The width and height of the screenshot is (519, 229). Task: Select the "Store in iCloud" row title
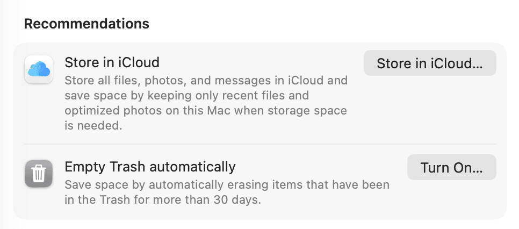(112, 62)
